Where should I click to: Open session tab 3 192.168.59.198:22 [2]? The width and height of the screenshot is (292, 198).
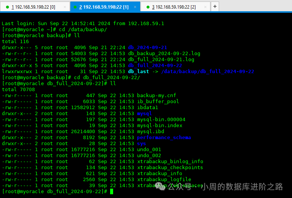(x=176, y=7)
